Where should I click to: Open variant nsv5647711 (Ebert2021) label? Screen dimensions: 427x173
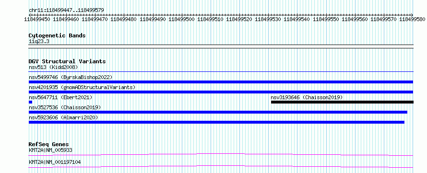[60, 97]
